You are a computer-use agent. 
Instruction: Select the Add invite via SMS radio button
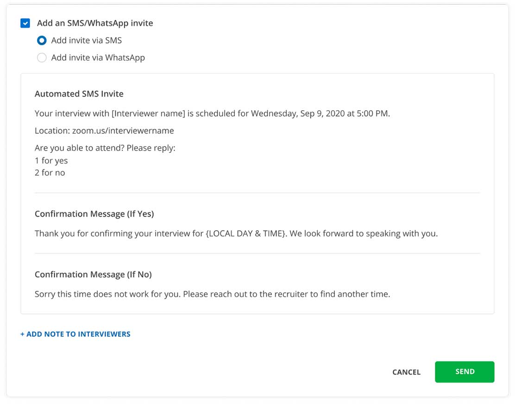click(x=42, y=41)
